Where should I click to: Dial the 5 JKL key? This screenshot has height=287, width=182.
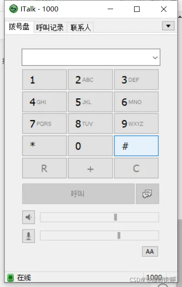(90, 102)
